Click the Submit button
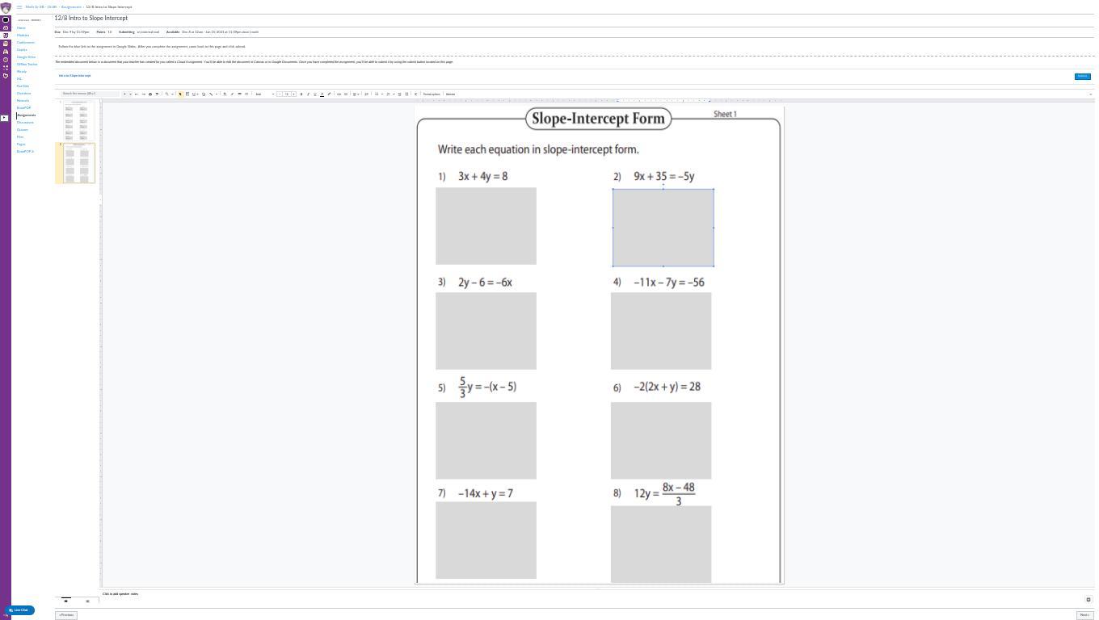 [1083, 76]
